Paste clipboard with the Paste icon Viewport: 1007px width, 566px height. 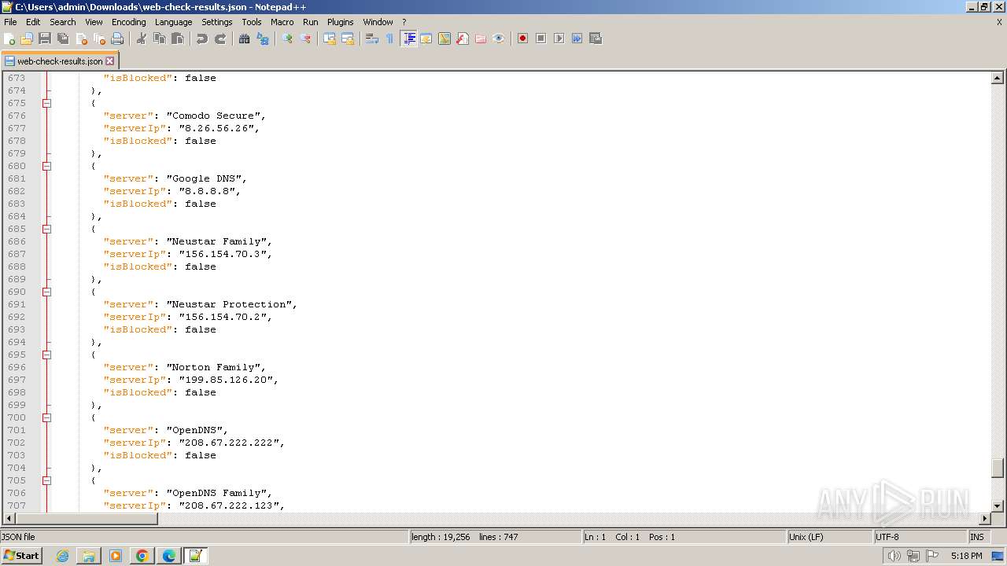click(x=178, y=39)
